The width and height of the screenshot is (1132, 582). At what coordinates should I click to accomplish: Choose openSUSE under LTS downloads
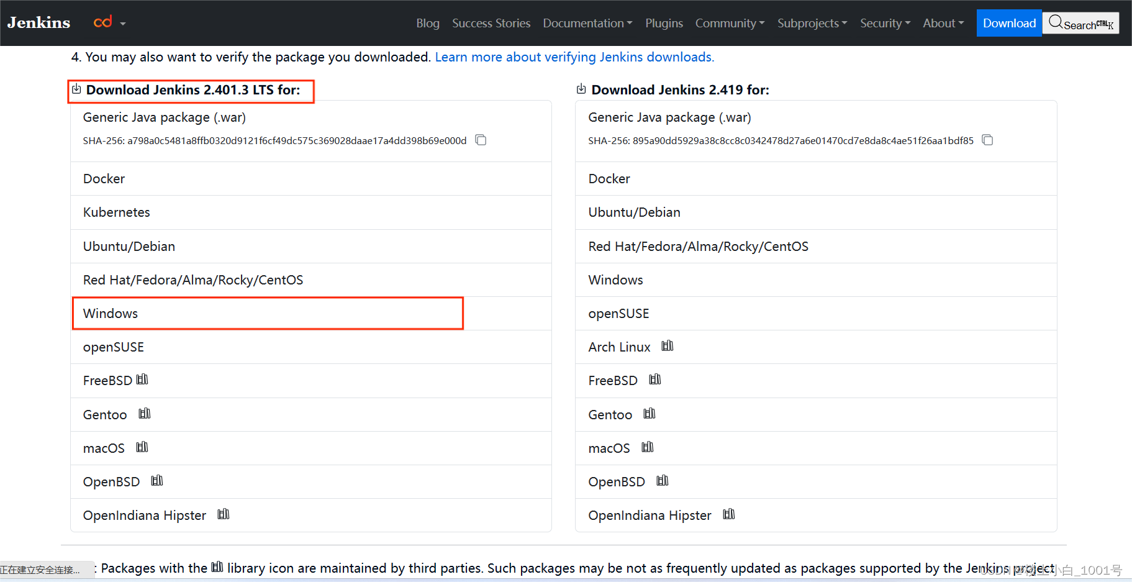coord(311,347)
